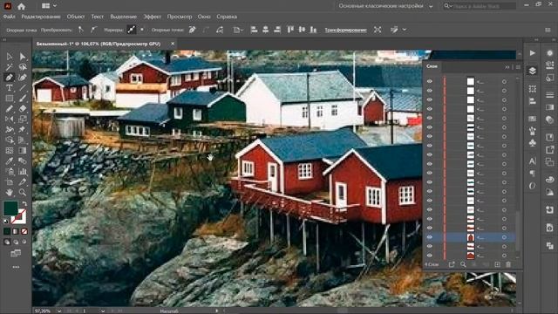Select the Hand tool
This screenshot has height=314, width=558.
click(10, 193)
